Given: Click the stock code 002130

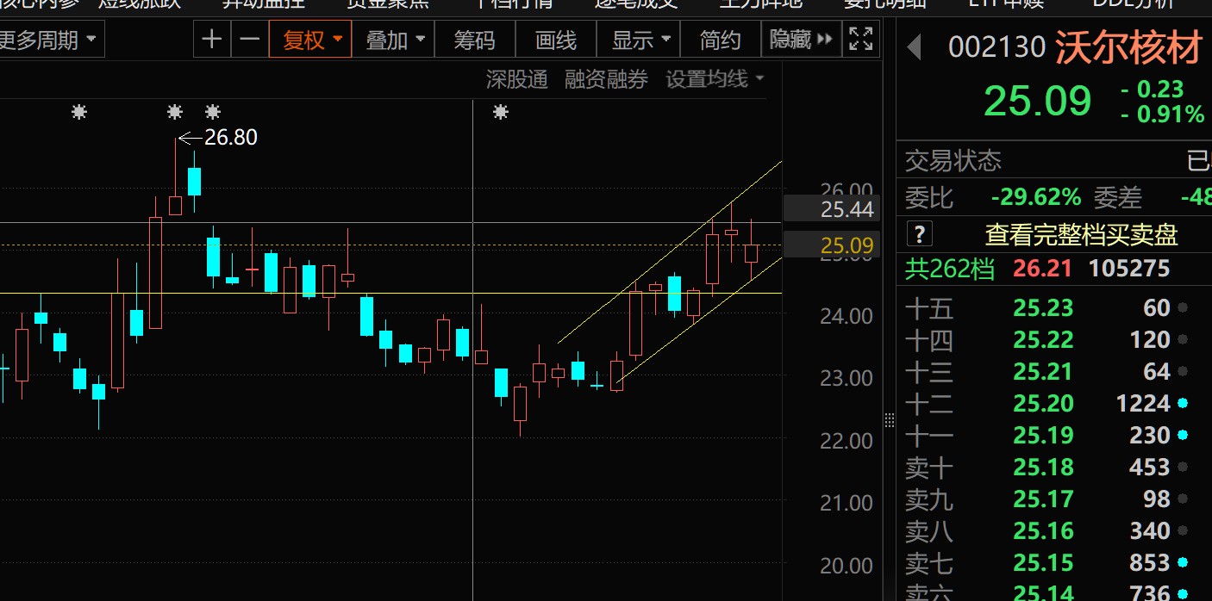Looking at the screenshot, I should coord(997,47).
